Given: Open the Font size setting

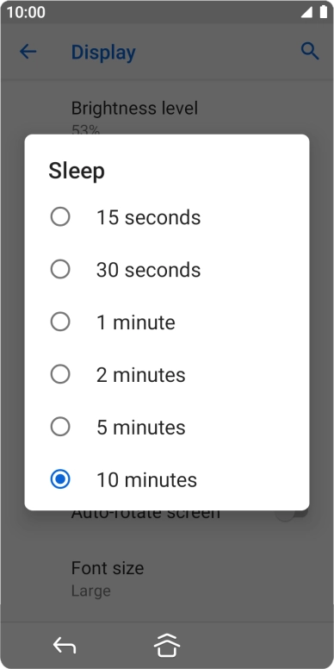Looking at the screenshot, I should 167,578.
